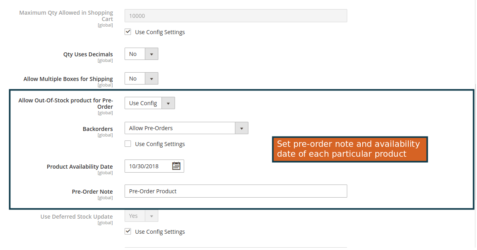Image resolution: width=477 pixels, height=250 pixels.
Task: Click the Use Deferred Stock Update label
Action: coord(77,217)
